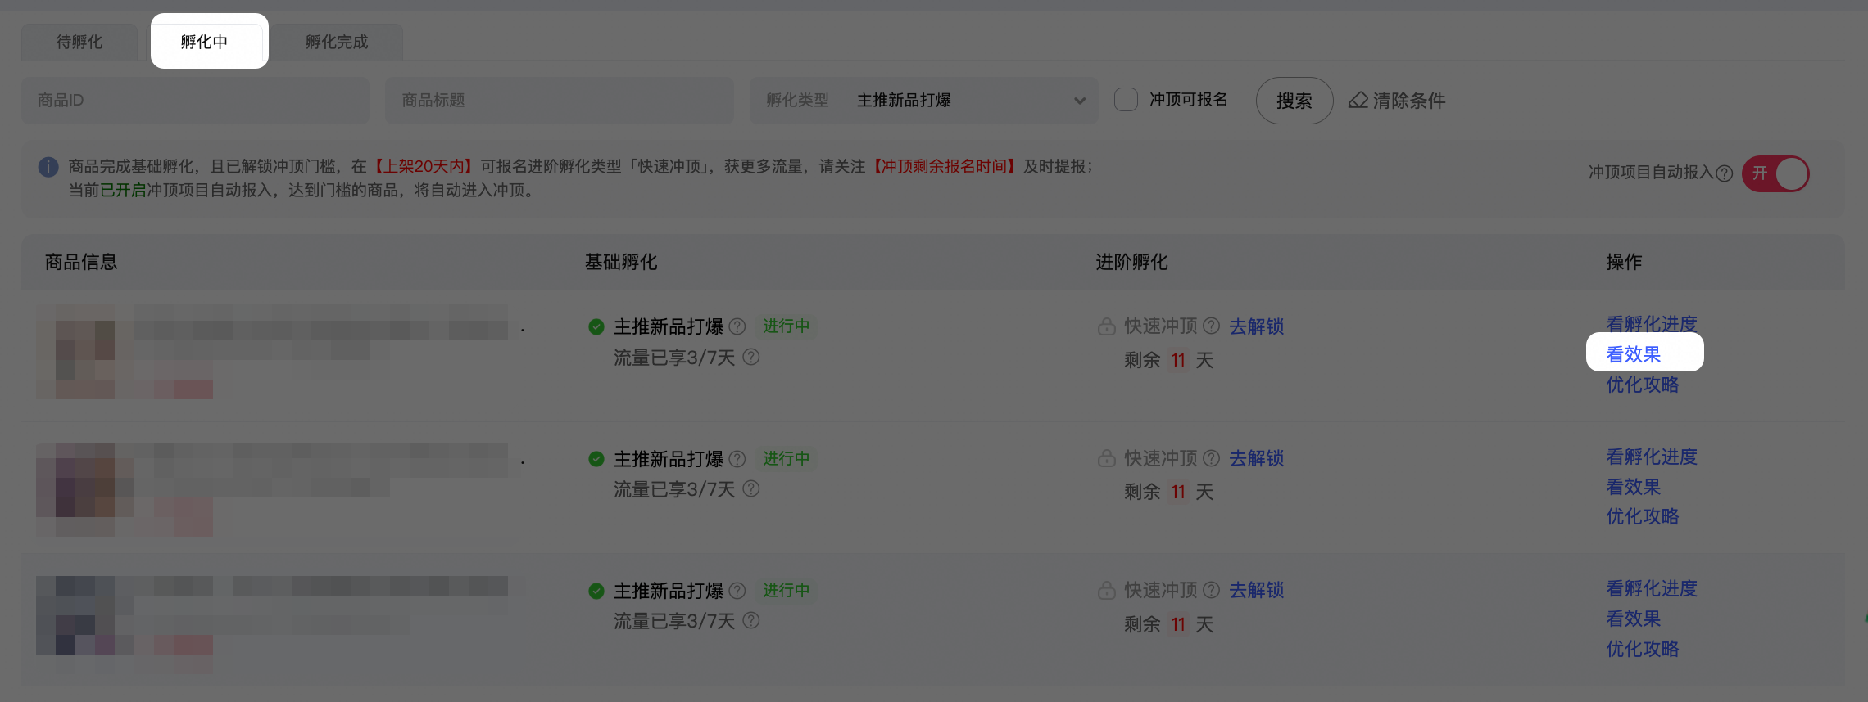This screenshot has height=702, width=1868.
Task: Focus the 商品ID input field
Action: click(195, 101)
